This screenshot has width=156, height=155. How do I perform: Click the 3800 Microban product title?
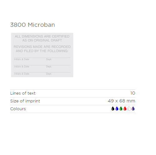[32, 25]
